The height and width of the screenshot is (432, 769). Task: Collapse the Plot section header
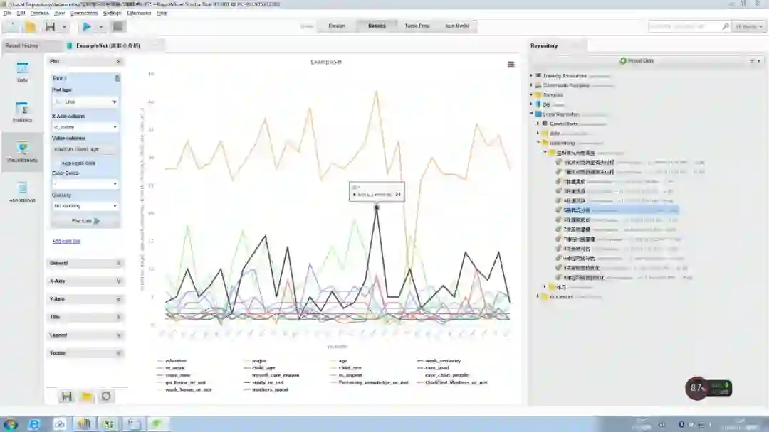point(85,61)
